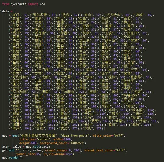164x162 pixels.
Task: Select the "data from pm2.5" subtitle string
Action: (x=75, y=136)
